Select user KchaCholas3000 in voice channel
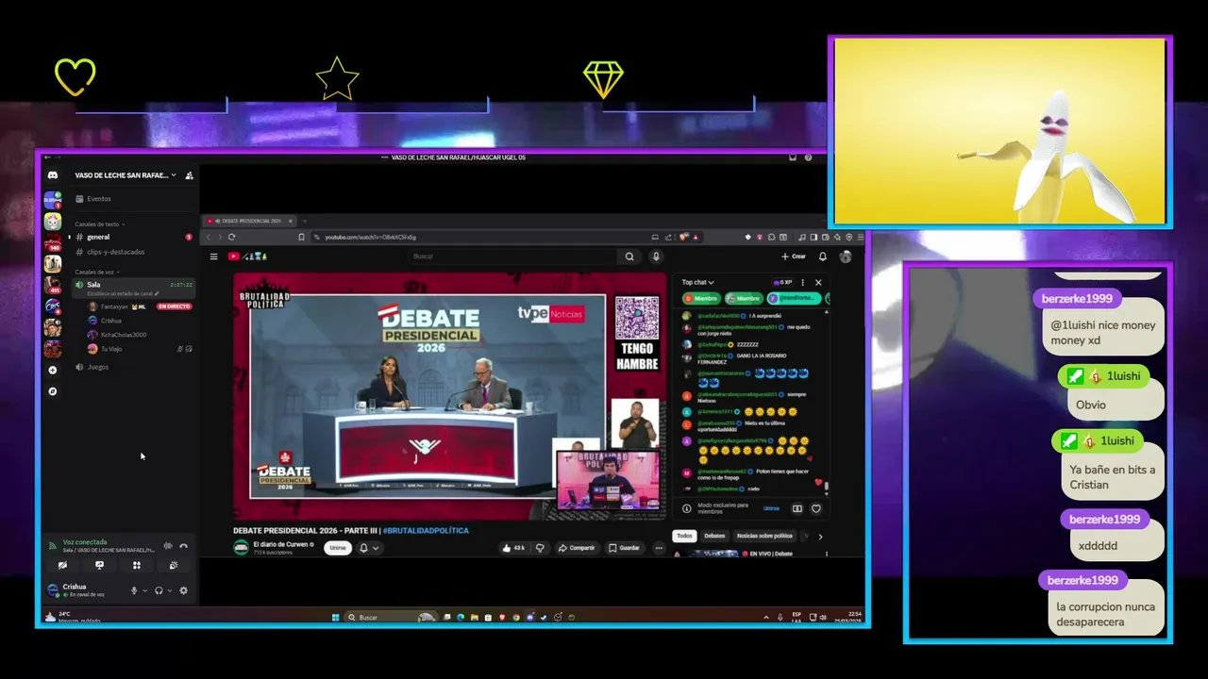Viewport: 1208px width, 679px height. pos(124,335)
